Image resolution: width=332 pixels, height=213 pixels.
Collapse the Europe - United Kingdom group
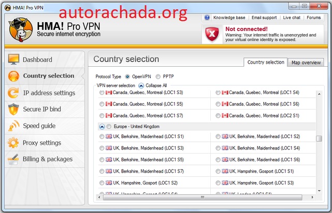(102, 127)
